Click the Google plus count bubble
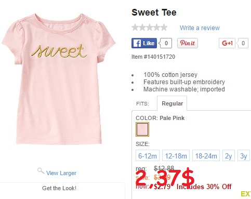Image resolution: width=251 pixels, height=199 pixels. point(243,43)
